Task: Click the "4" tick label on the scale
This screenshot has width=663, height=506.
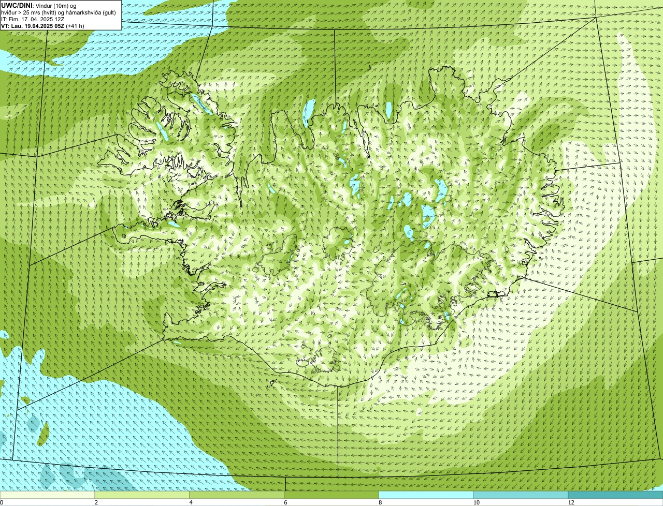Action: coord(191,502)
